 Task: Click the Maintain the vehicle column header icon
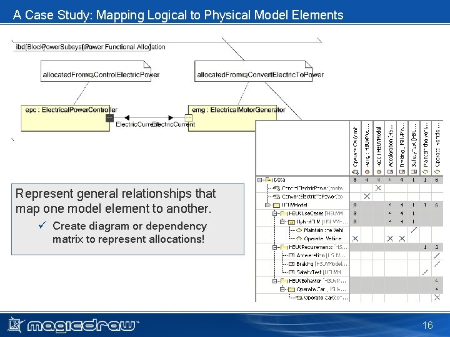426,172
